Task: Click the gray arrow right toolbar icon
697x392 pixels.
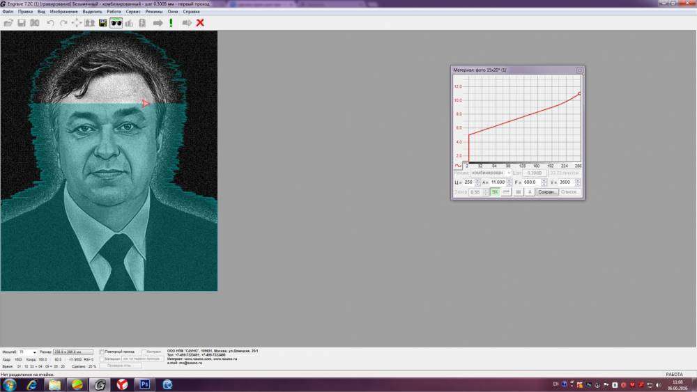Action: coord(158,23)
